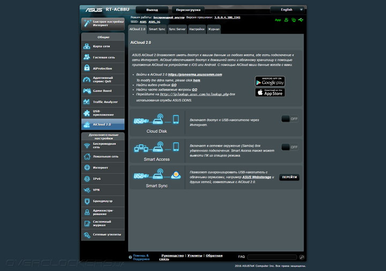
Task: Open the pioneerma.asuscomm.com link
Action: 195,74
